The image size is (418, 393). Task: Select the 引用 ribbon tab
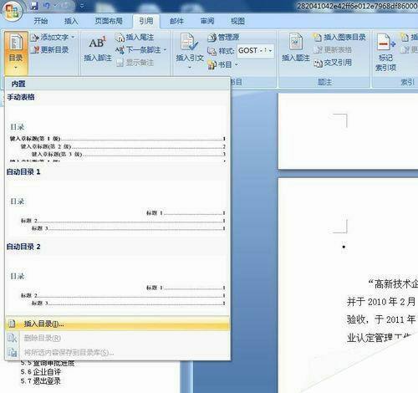click(x=146, y=21)
